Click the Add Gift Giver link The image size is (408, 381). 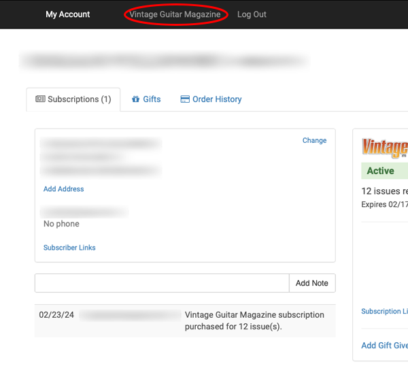click(x=385, y=346)
